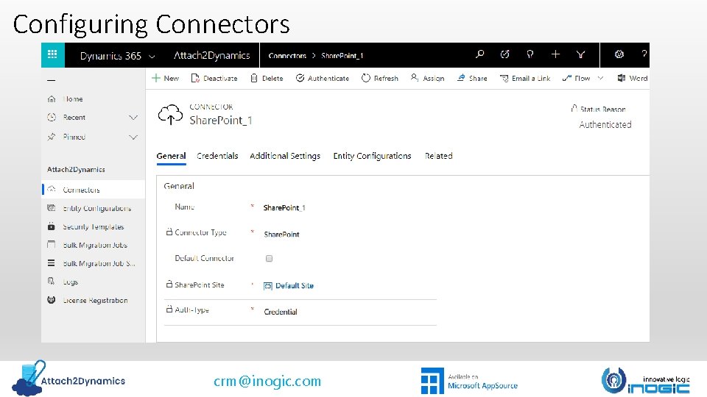Click Assign in the command bar
707x397 pixels.
[x=427, y=78]
